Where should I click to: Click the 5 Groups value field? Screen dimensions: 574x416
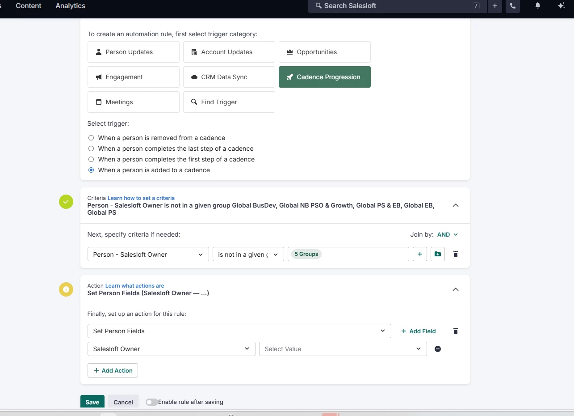click(x=348, y=254)
